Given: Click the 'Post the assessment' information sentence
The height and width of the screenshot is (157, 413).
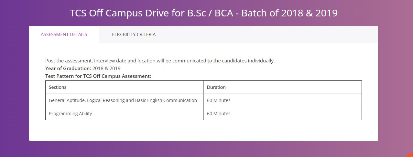Looking at the screenshot, I should tap(160, 61).
